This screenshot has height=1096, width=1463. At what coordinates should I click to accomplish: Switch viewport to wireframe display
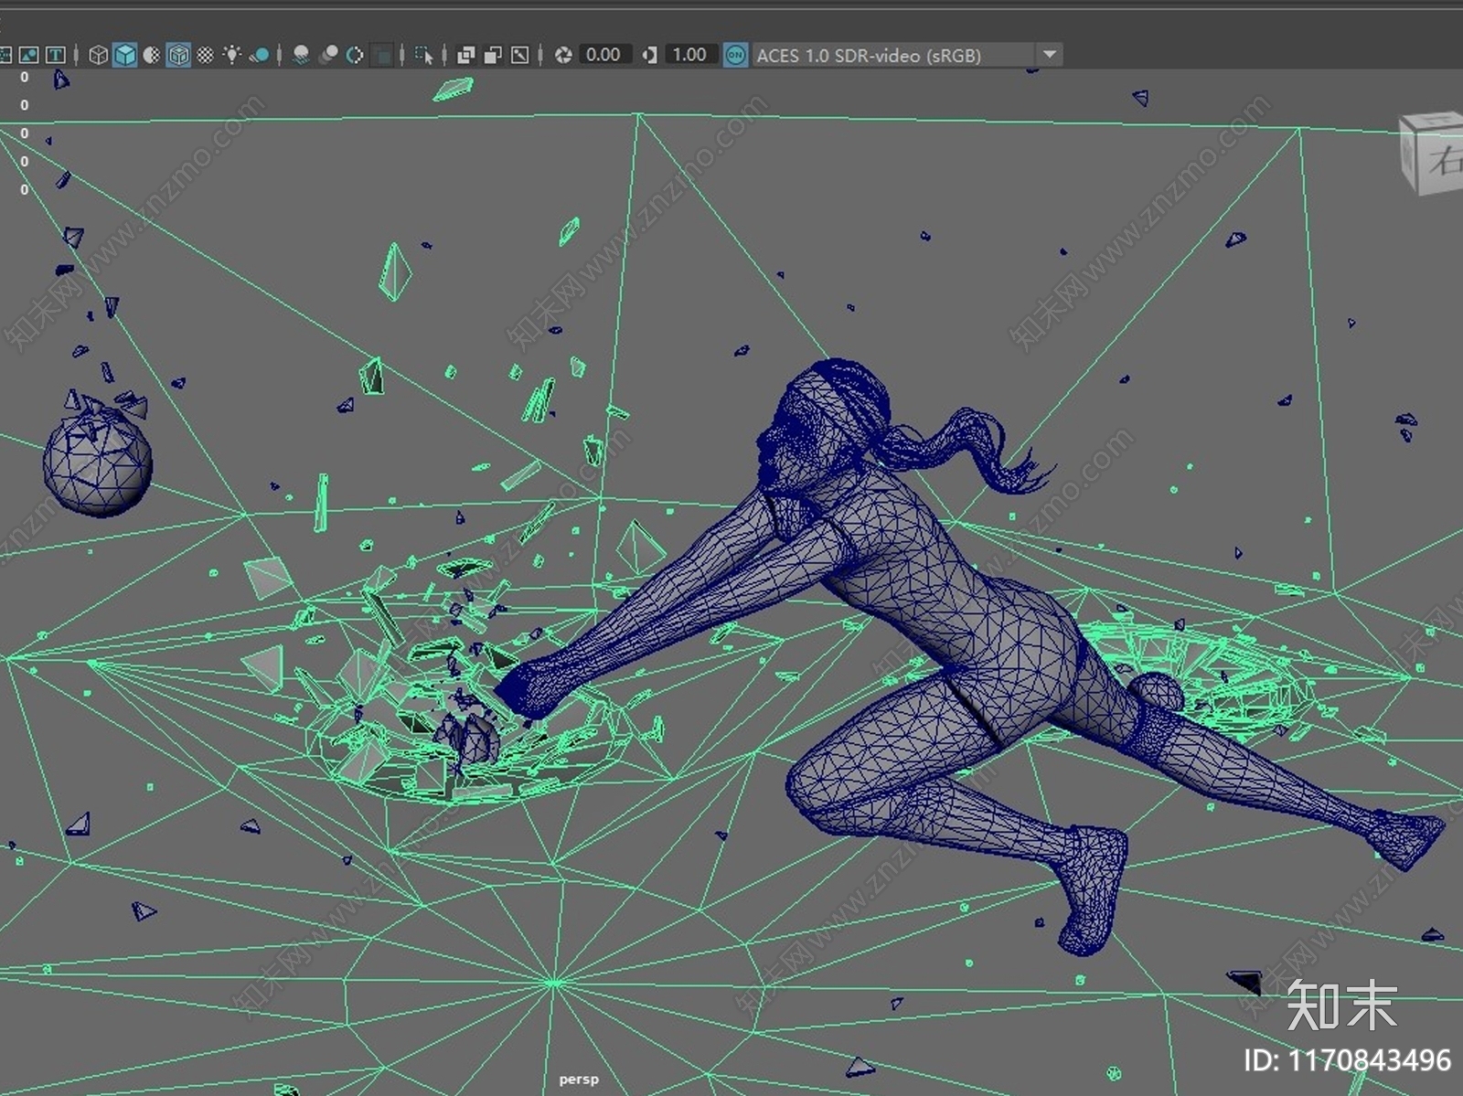99,55
